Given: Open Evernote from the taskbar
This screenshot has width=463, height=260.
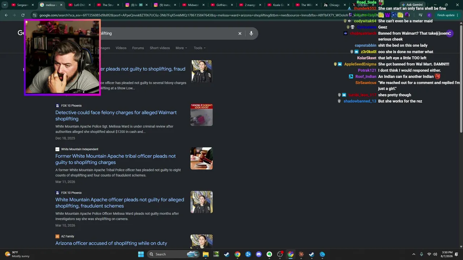Looking at the screenshot, I should 269,254.
